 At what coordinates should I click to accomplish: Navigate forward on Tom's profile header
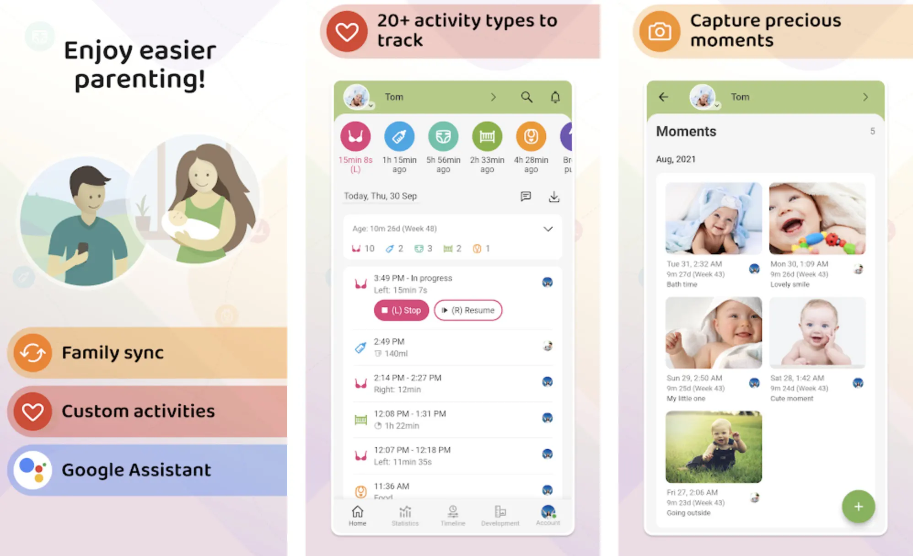click(493, 97)
